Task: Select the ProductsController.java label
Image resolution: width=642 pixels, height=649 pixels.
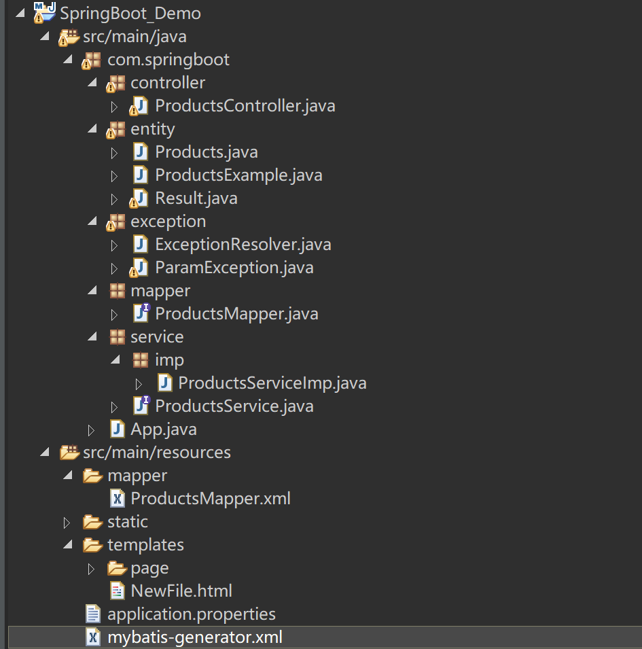Action: coord(245,106)
